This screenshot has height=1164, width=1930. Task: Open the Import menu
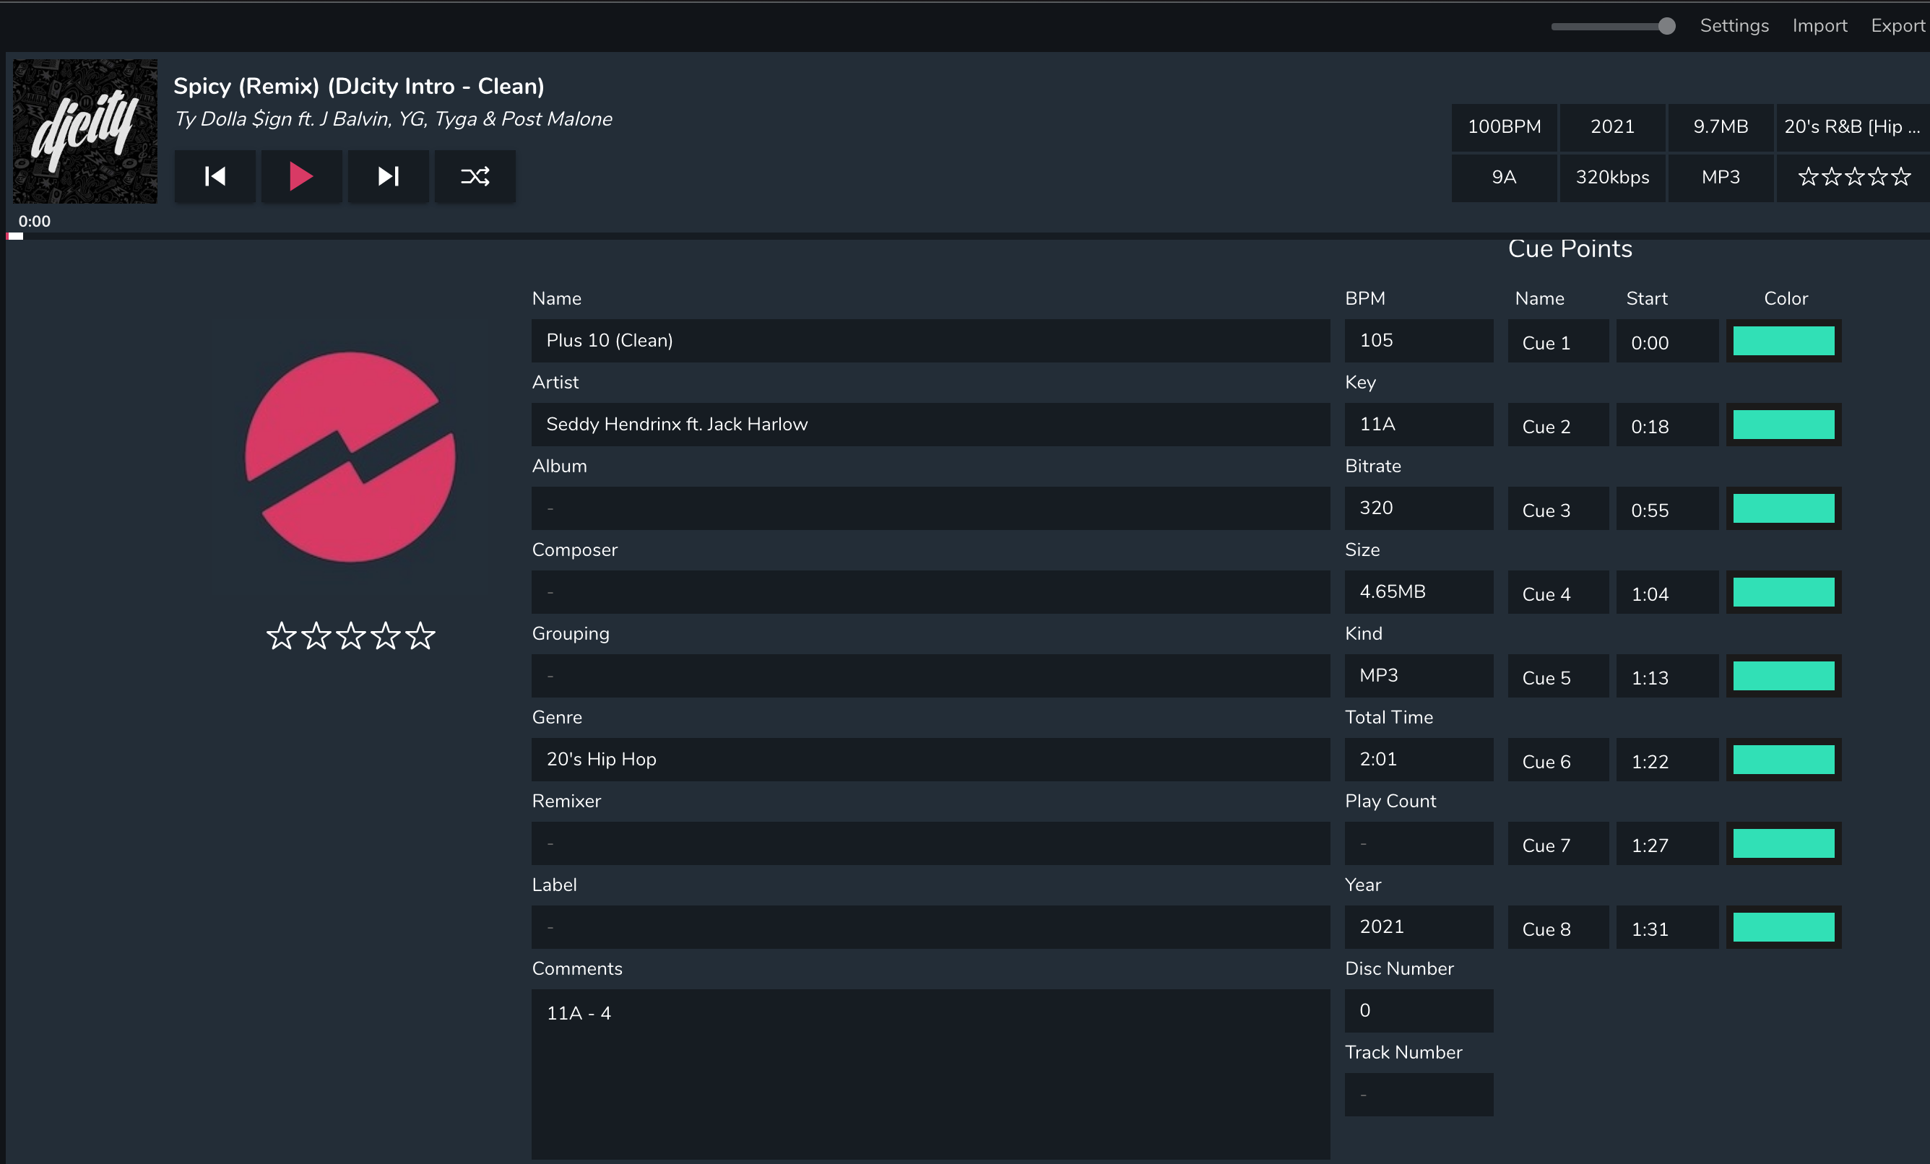coord(1819,26)
